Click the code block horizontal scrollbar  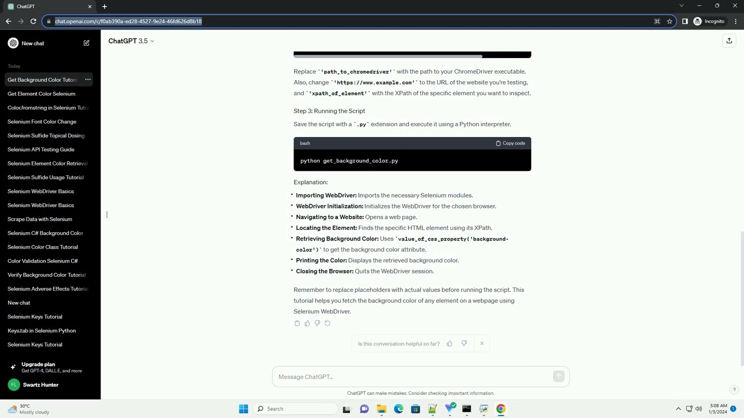[x=388, y=56]
